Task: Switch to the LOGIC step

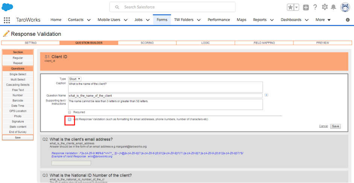Action: click(x=205, y=43)
